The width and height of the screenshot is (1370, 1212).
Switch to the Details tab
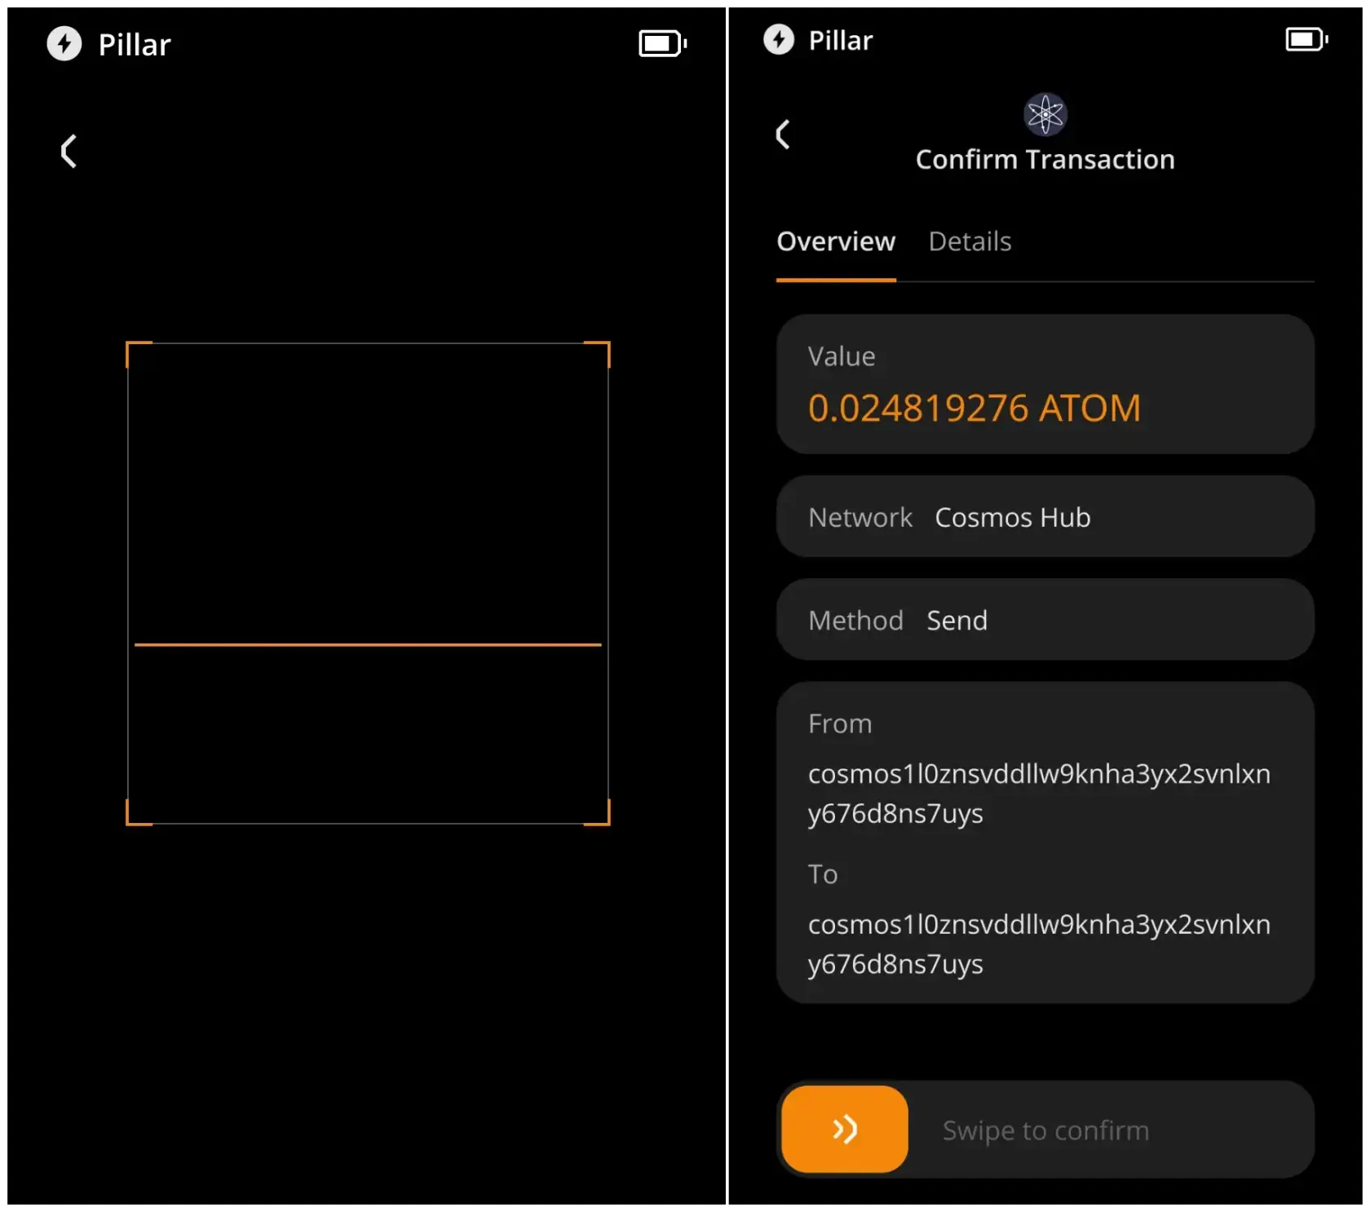[x=970, y=242]
